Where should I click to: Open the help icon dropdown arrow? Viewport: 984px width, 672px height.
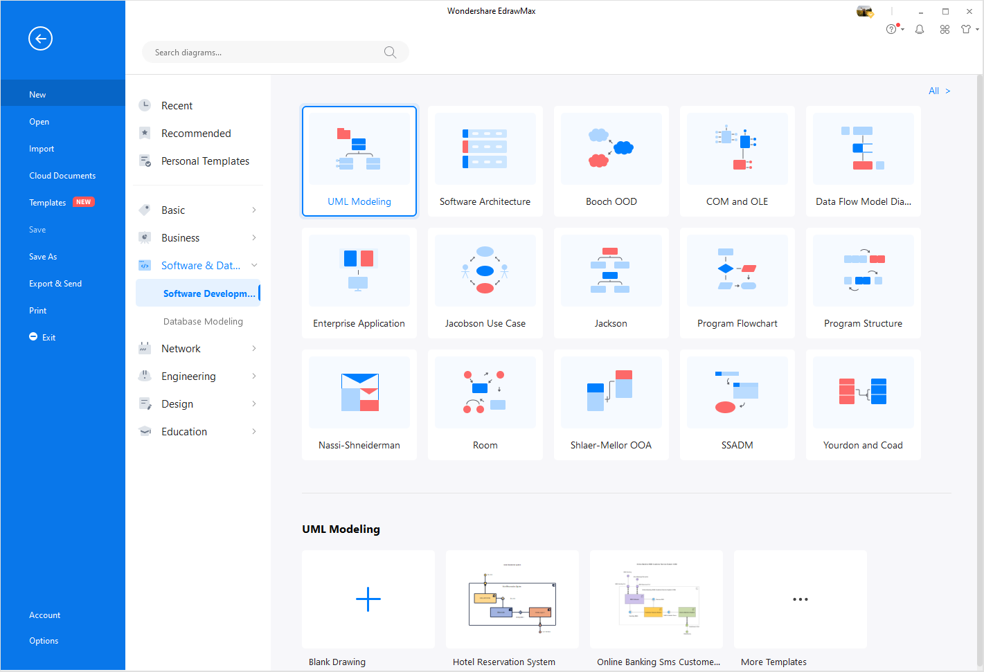[x=902, y=30]
